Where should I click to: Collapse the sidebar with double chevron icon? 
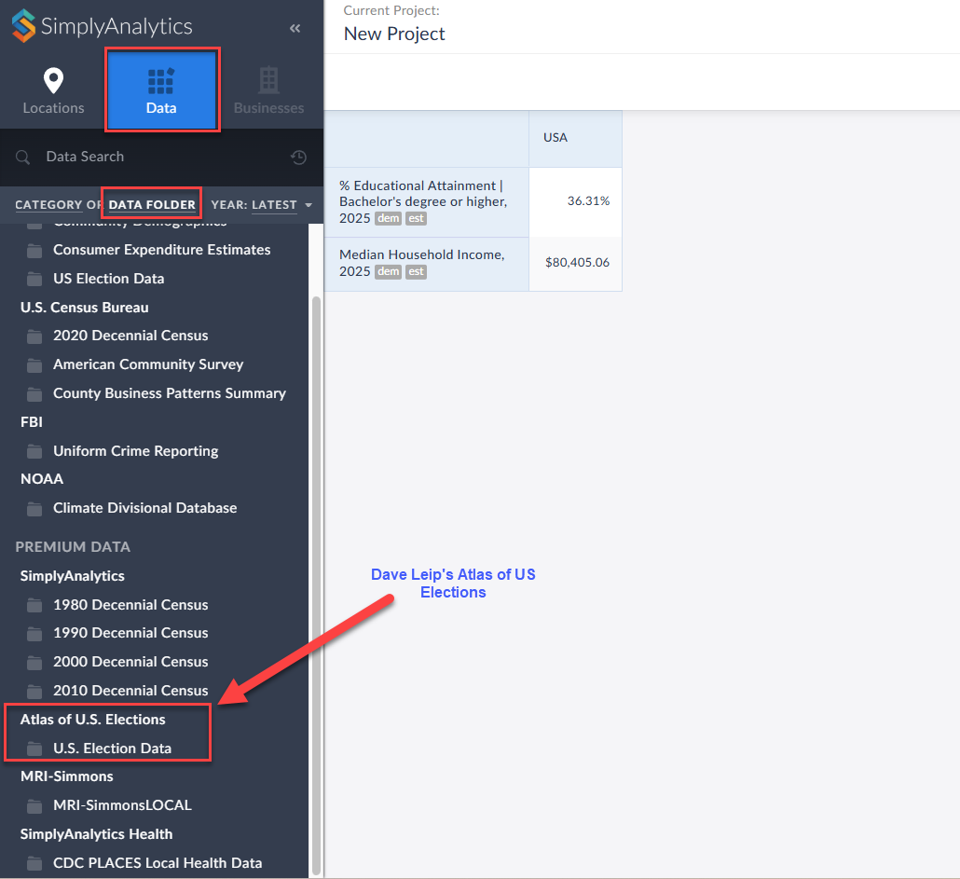[x=295, y=29]
